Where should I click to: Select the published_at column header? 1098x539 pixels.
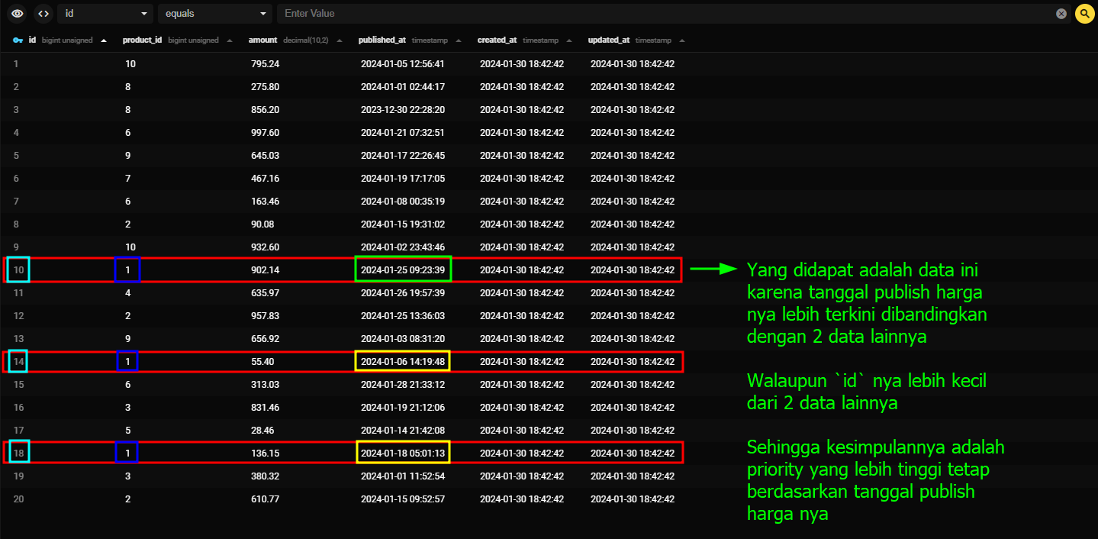point(382,40)
